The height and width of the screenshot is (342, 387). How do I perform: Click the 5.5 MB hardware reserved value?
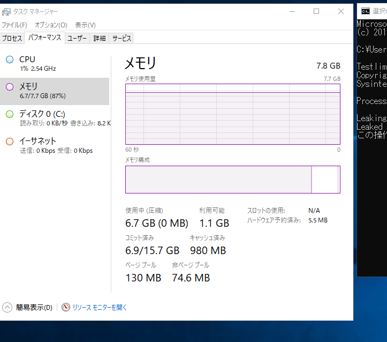pos(318,220)
